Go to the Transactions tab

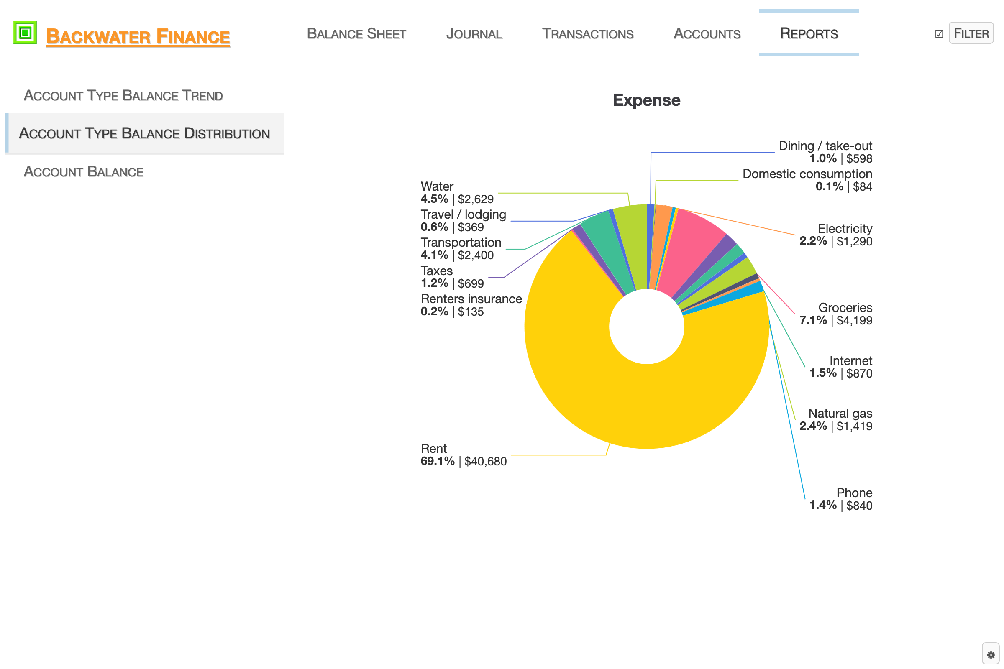click(587, 34)
